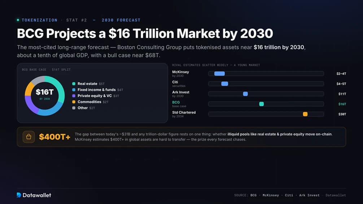Click the 'Private equity & VC' legend label
The width and height of the screenshot is (363, 204).
(95, 96)
